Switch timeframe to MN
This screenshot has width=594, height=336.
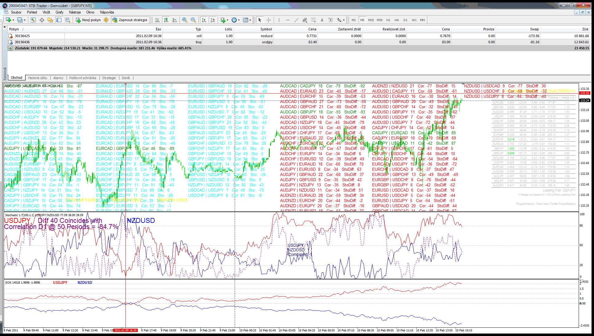(422, 20)
